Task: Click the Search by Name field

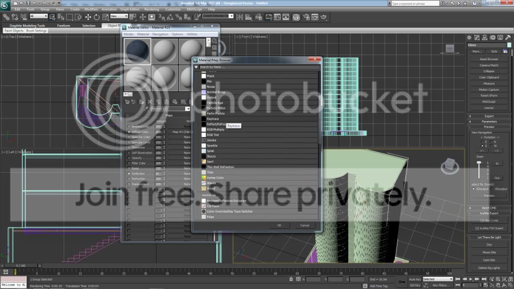Action: 259,67
